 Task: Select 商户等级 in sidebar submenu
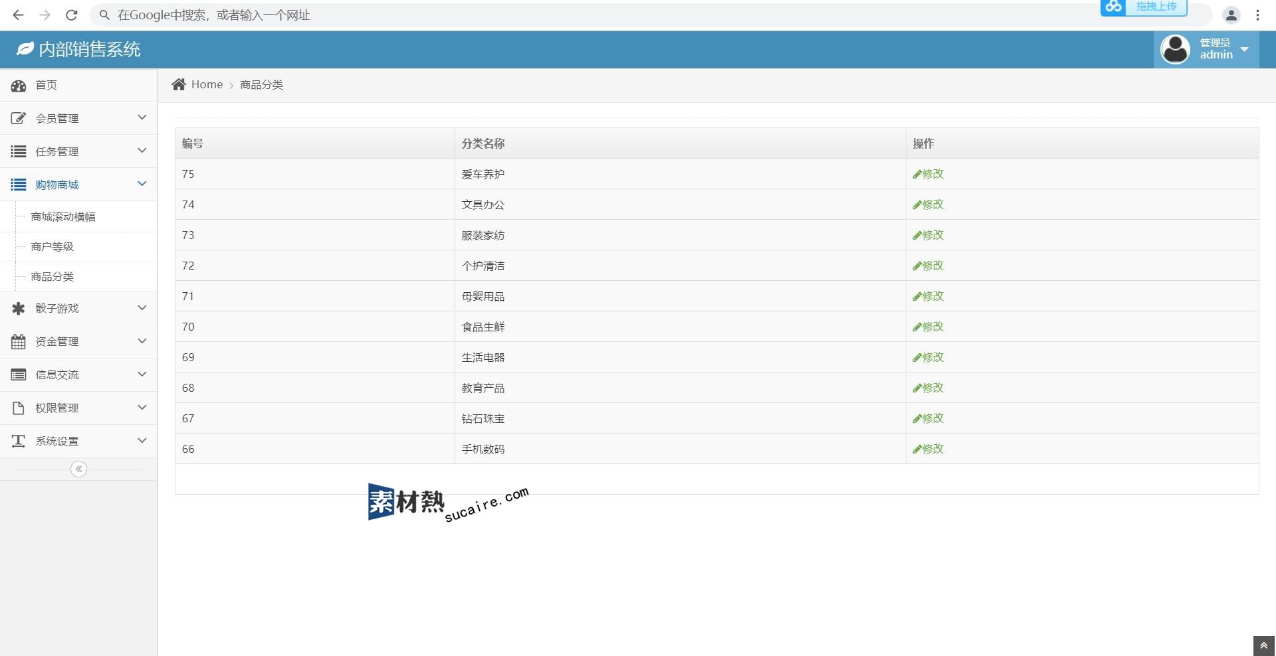53,247
